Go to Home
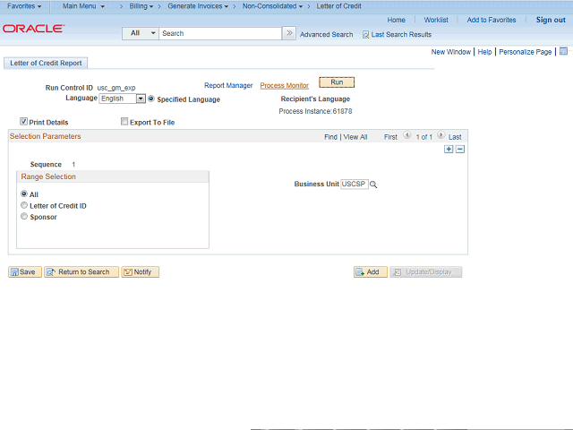 pyautogui.click(x=396, y=20)
